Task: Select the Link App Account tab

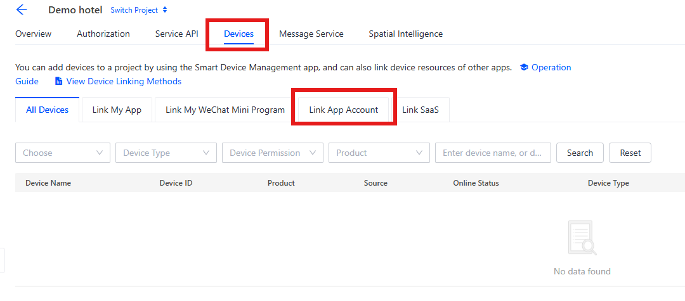Action: 343,110
